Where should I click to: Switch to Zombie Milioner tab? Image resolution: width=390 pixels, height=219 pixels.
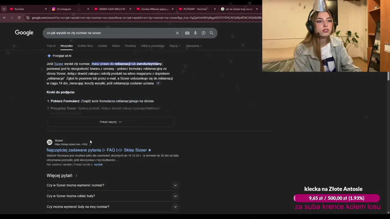click(x=154, y=9)
